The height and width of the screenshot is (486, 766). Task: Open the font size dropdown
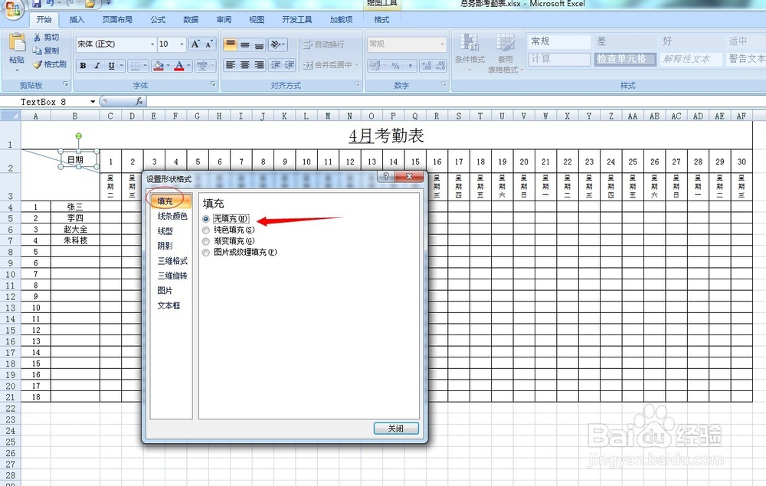[x=182, y=44]
